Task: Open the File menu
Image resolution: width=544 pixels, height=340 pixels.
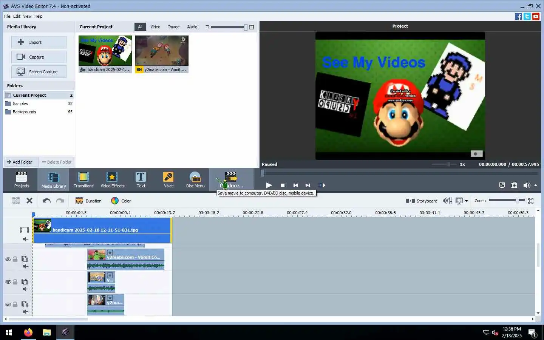Action: click(x=7, y=16)
